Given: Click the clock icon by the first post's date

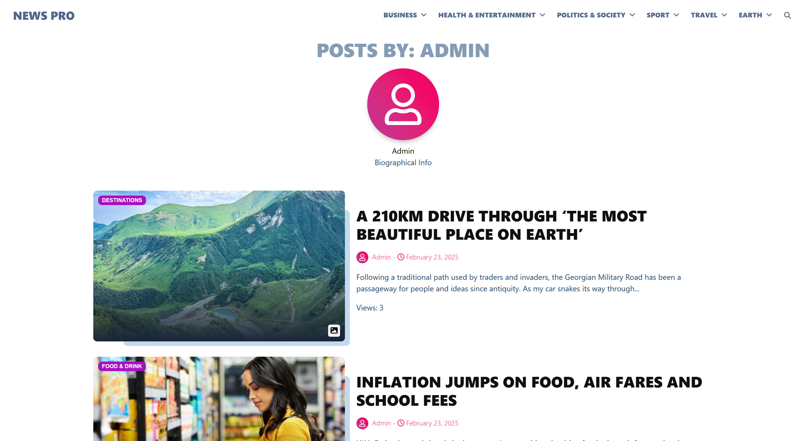Looking at the screenshot, I should coord(401,257).
